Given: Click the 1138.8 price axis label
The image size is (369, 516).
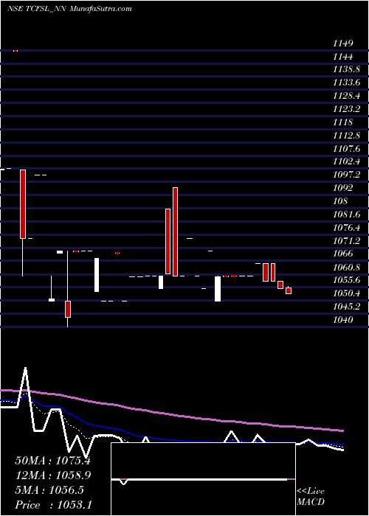Looking at the screenshot, I should [346, 70].
